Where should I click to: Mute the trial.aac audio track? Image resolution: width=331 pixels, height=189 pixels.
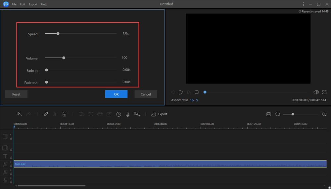11,162
